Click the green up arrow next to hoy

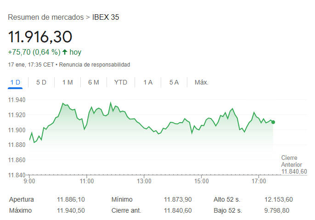tap(65, 52)
